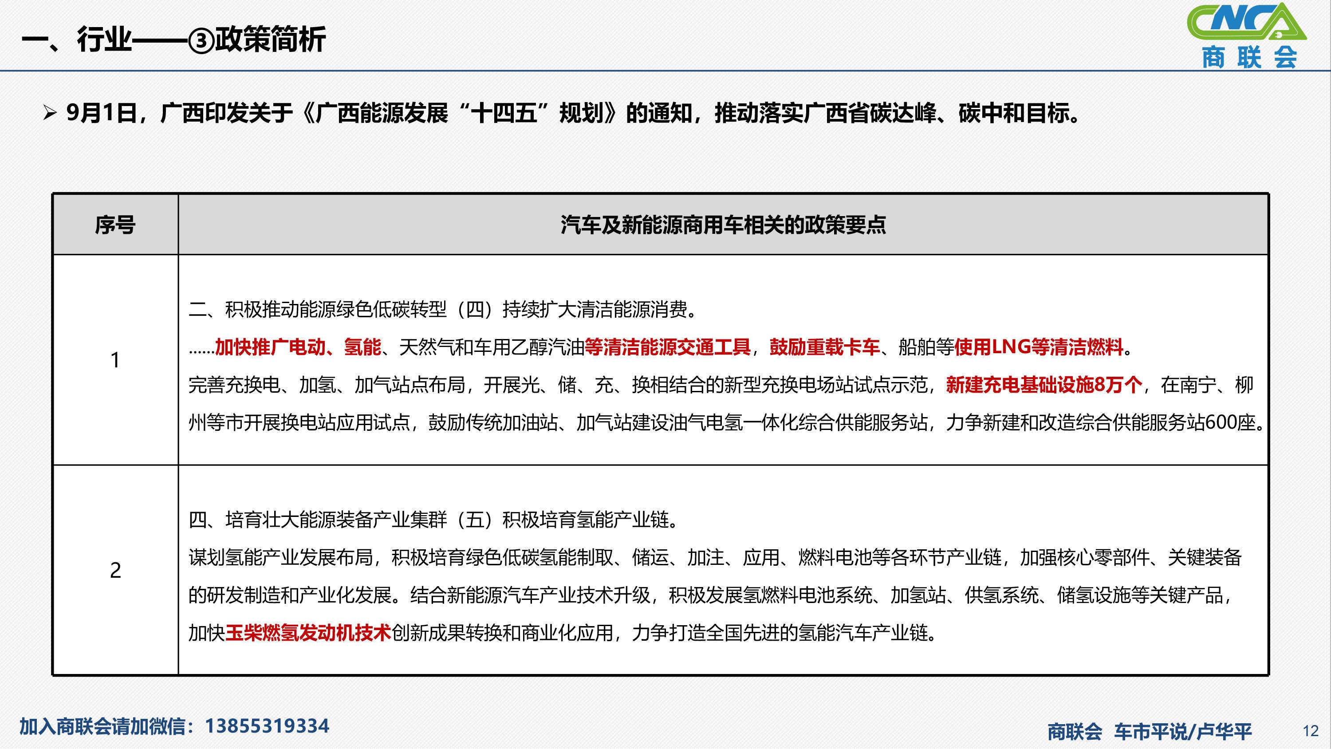
Task: Click the CNCA 商联会 logo
Action: [1246, 35]
